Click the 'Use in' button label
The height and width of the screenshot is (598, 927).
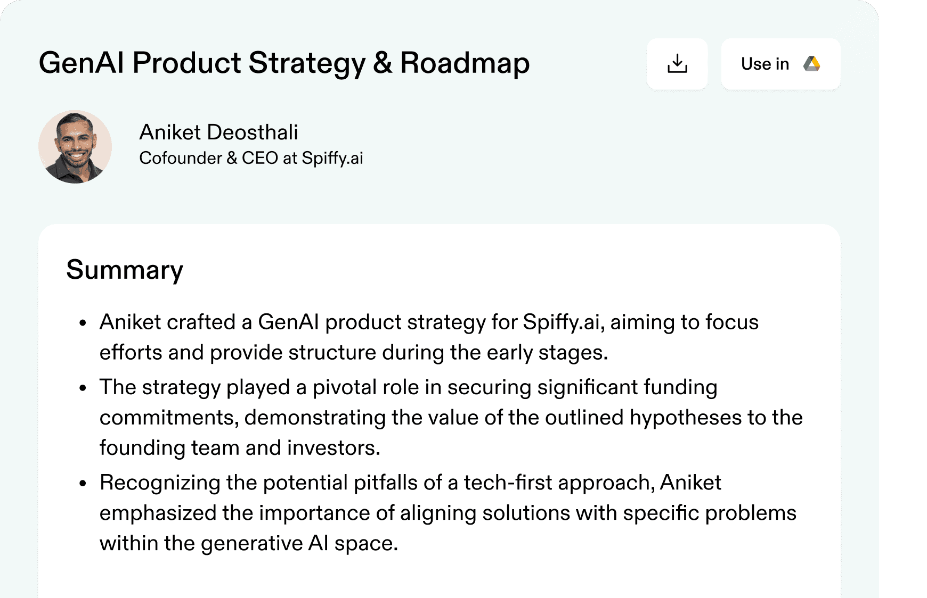tap(765, 64)
